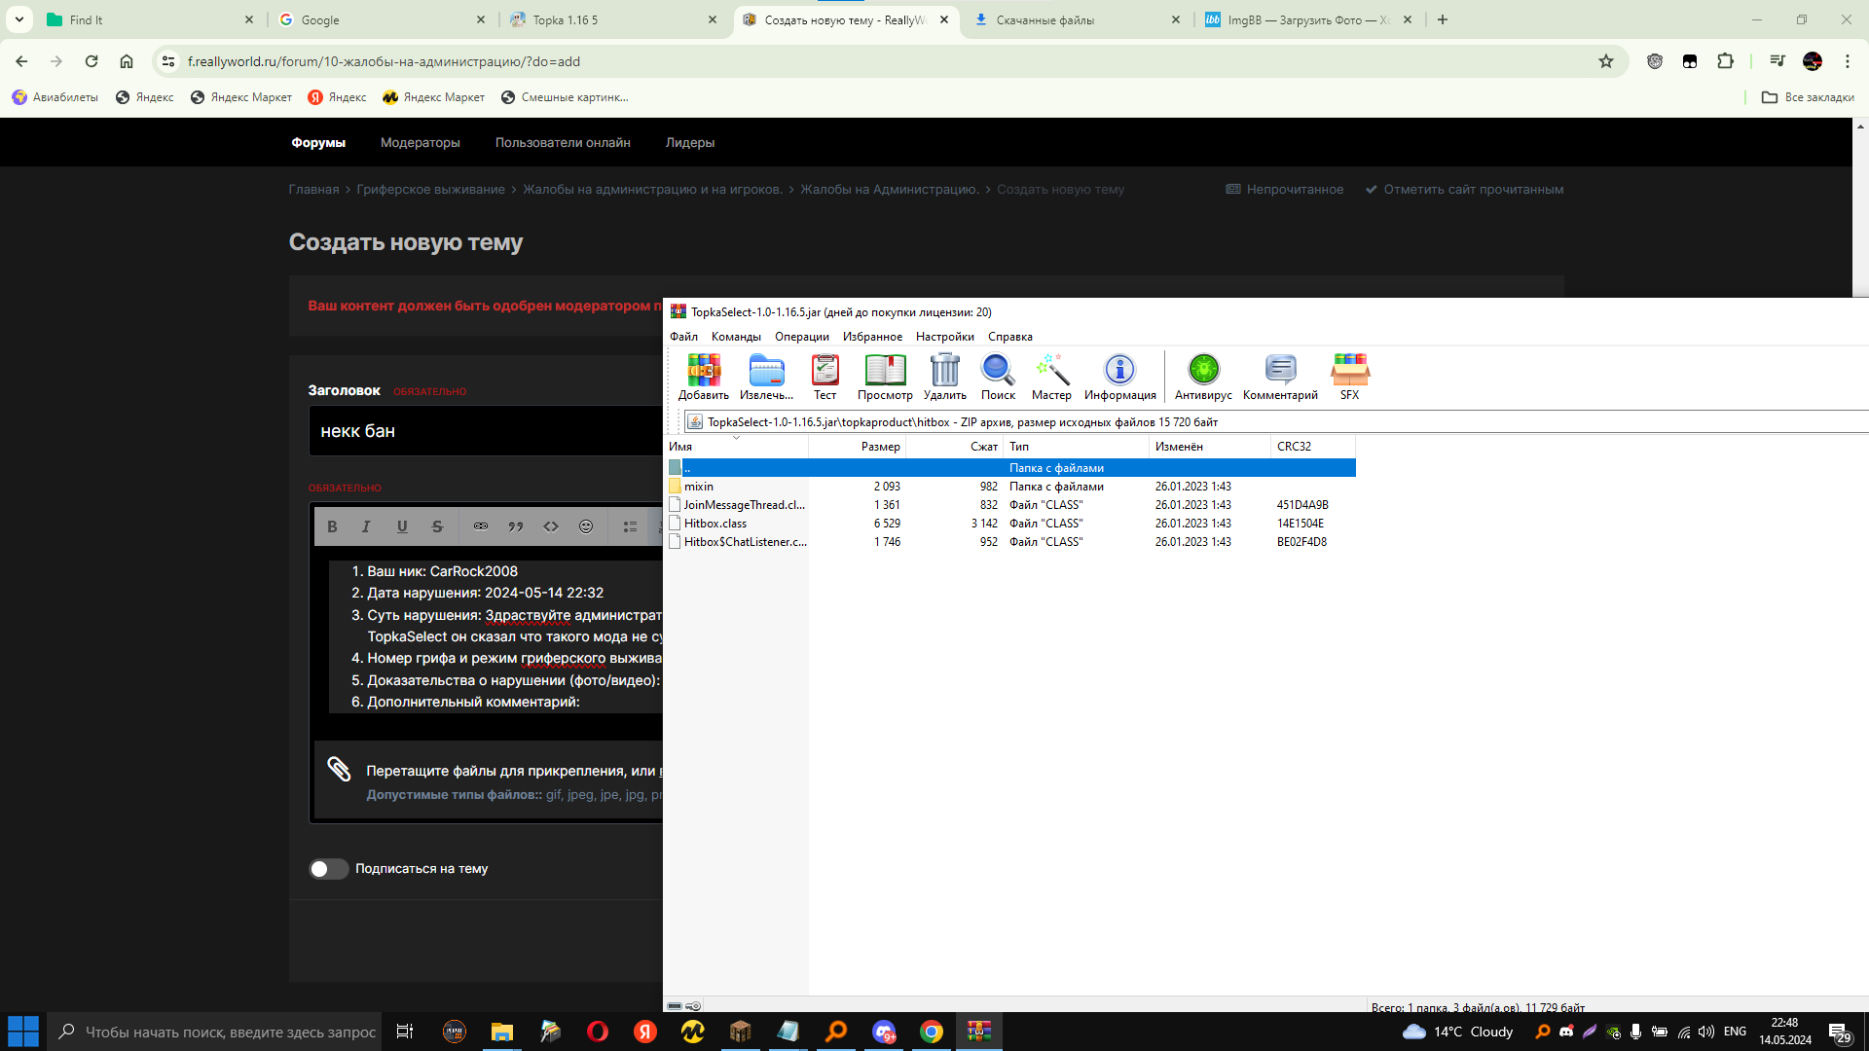
Task: Sort archive files by Размер column
Action: tap(857, 447)
